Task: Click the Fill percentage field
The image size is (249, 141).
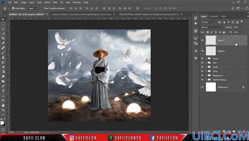Action: (x=236, y=32)
